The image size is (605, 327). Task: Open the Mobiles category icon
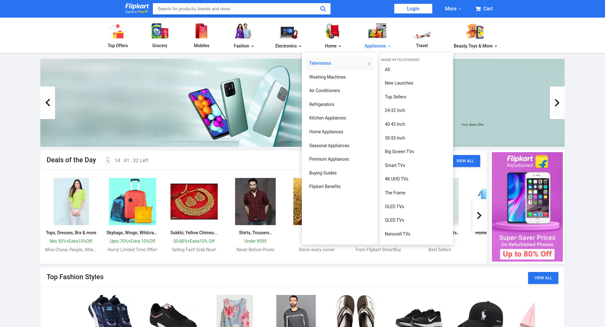202,31
